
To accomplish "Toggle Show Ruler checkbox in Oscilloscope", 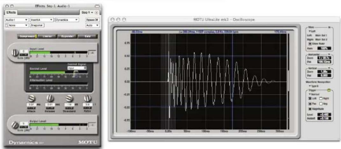I will click(310, 43).
